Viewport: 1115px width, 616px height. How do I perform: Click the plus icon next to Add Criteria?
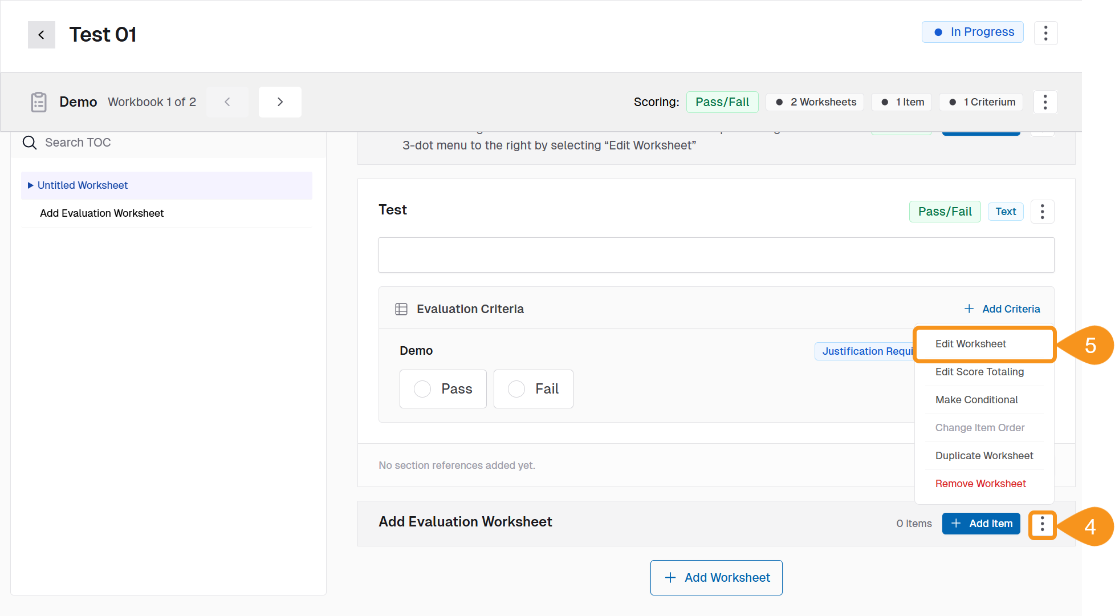point(969,309)
